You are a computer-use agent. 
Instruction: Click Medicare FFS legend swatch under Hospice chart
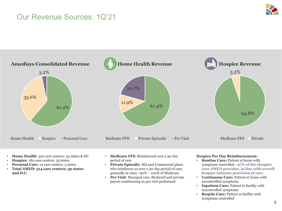tap(218, 139)
